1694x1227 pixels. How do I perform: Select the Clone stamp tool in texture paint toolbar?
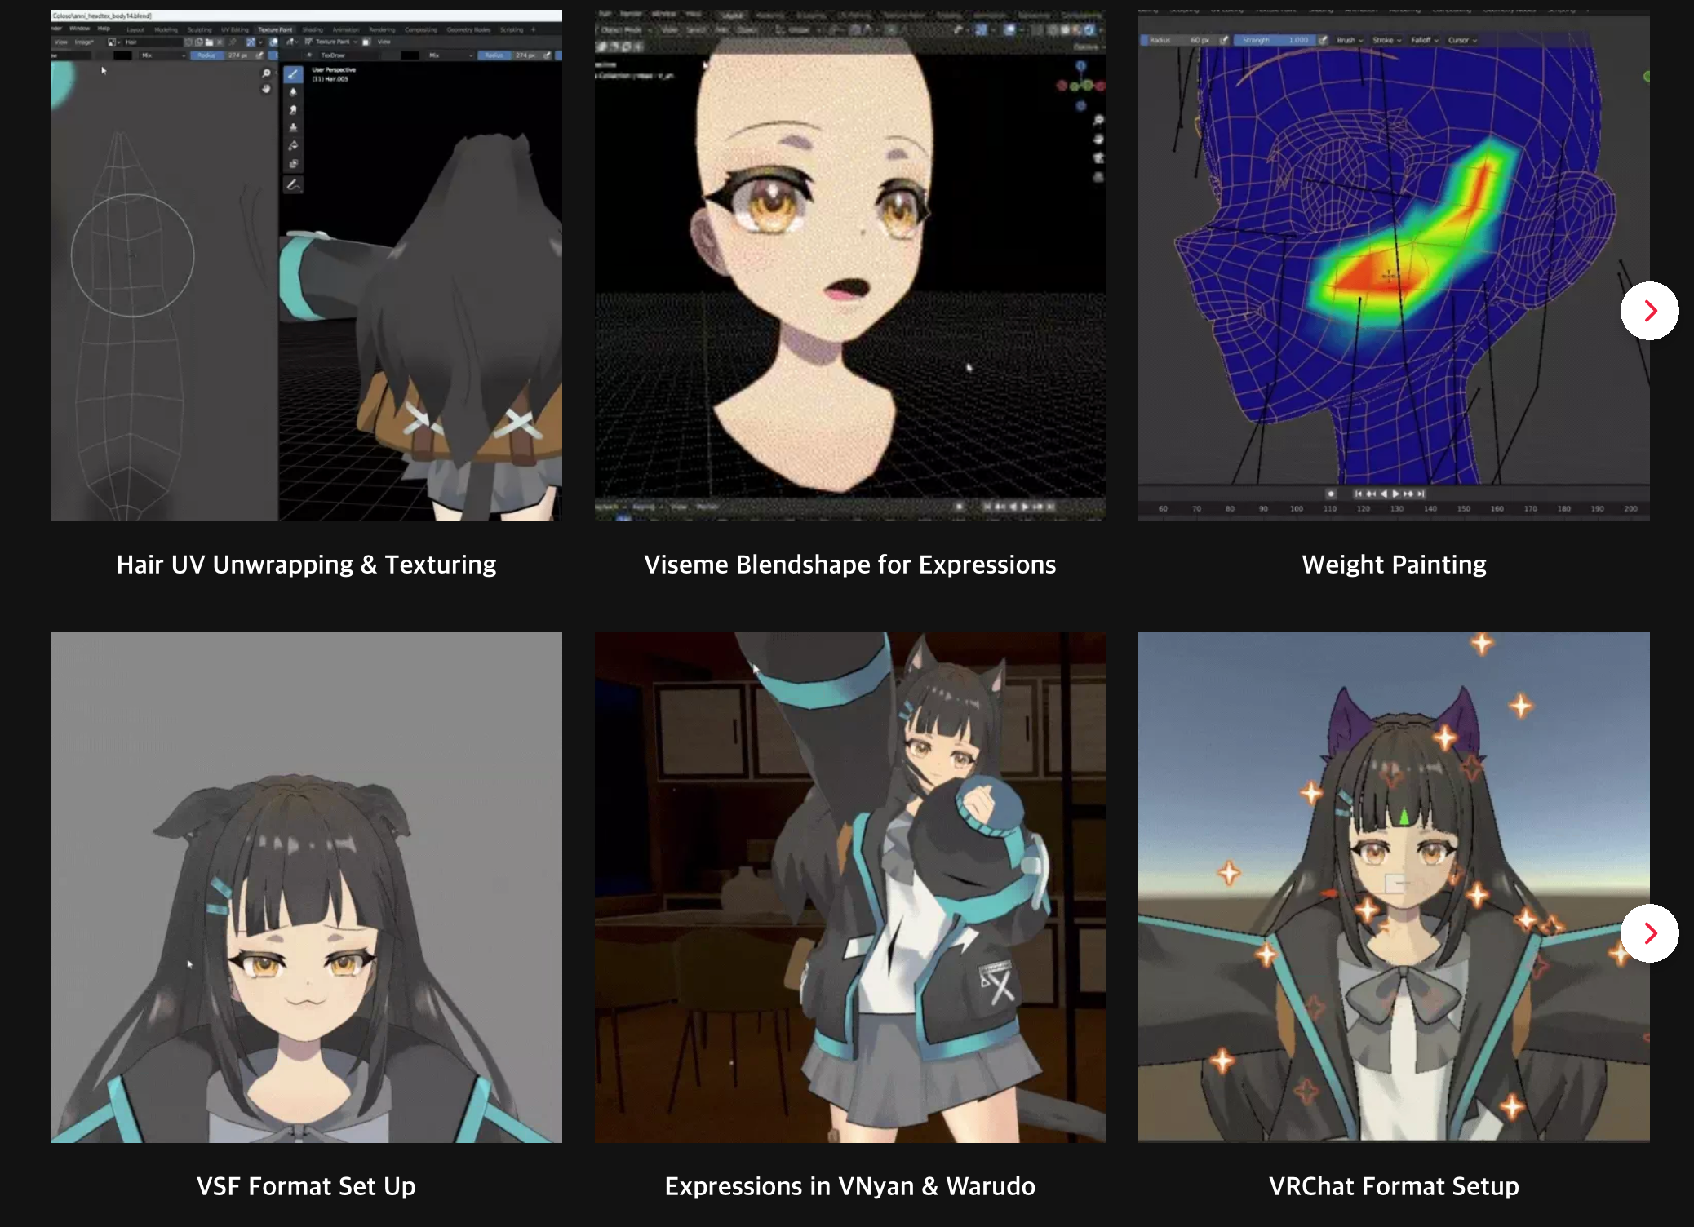click(x=293, y=127)
